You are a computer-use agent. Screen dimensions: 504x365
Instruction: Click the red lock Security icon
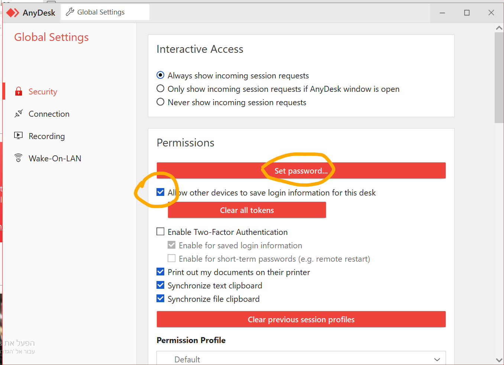click(x=18, y=91)
